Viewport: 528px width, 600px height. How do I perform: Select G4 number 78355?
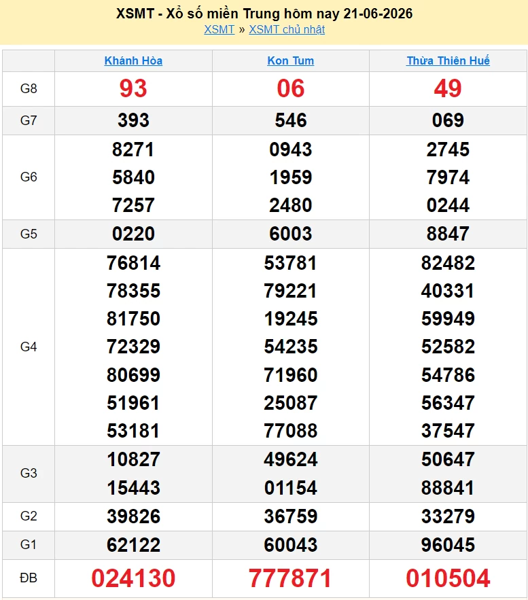(134, 292)
